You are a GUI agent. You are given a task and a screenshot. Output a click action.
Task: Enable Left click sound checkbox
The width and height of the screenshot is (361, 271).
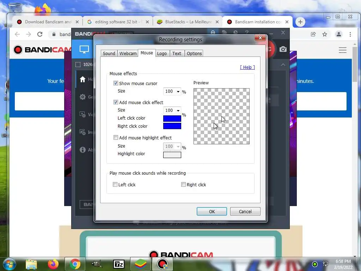tap(115, 184)
